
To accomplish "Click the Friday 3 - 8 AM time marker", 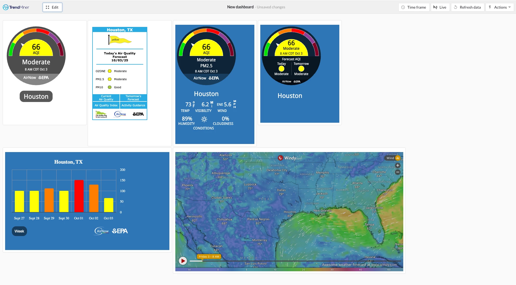I will [209, 256].
